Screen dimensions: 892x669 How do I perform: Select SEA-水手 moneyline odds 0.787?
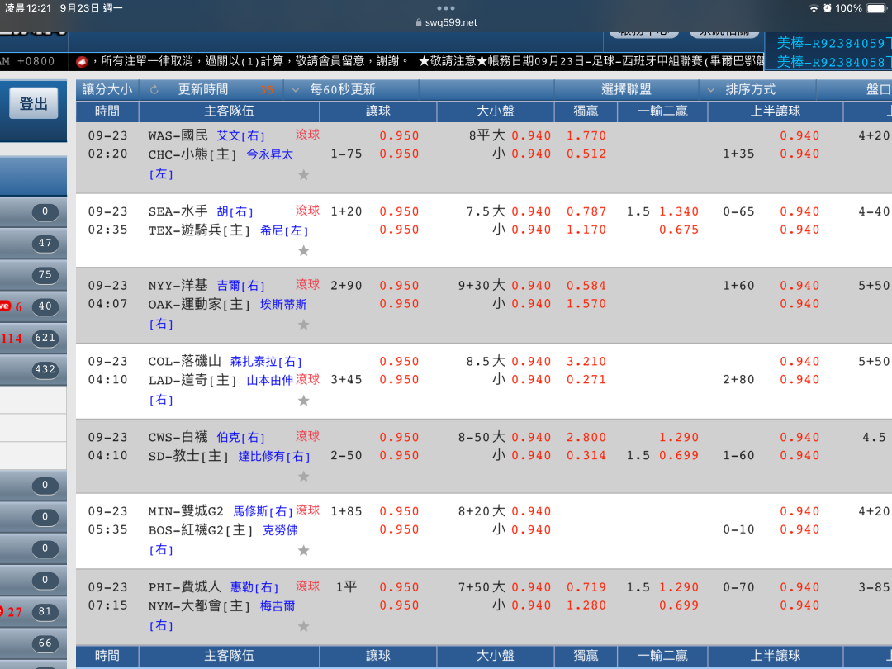pyautogui.click(x=586, y=211)
